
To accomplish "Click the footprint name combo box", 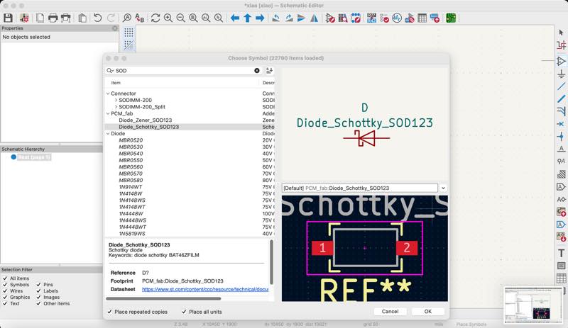I will click(x=360, y=188).
